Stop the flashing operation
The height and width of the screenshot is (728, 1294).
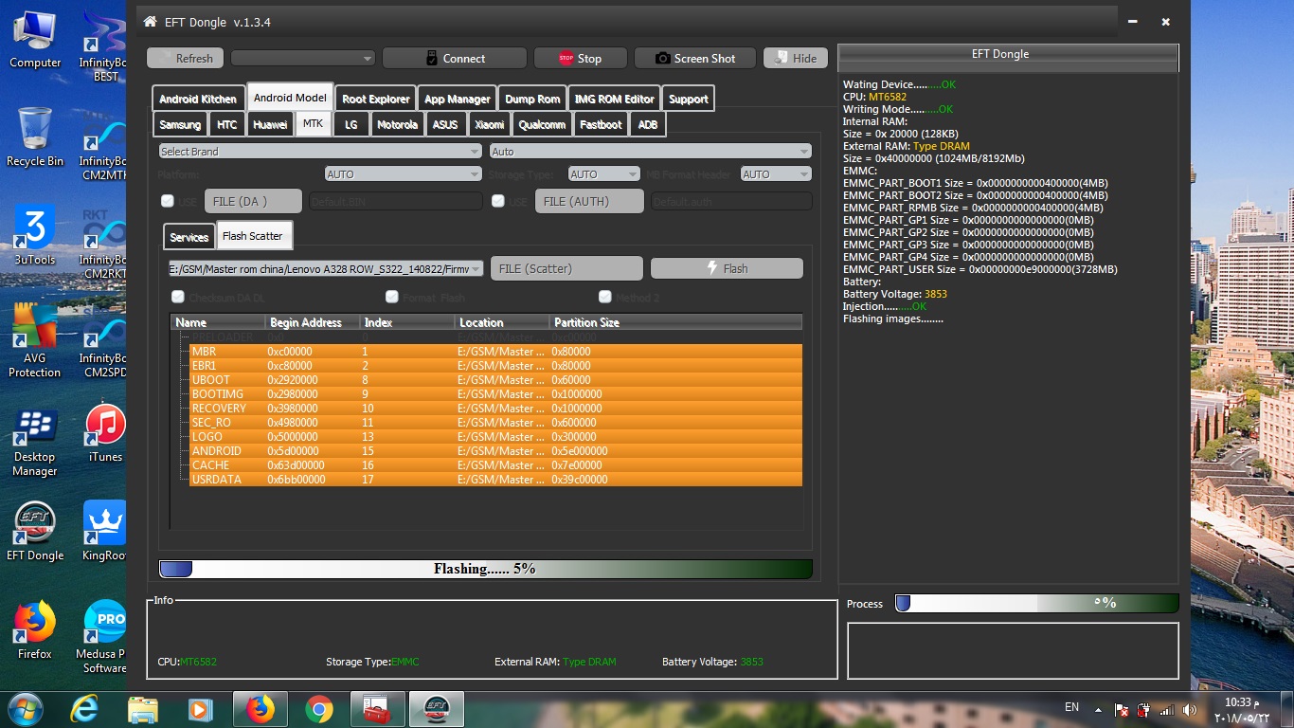click(581, 58)
